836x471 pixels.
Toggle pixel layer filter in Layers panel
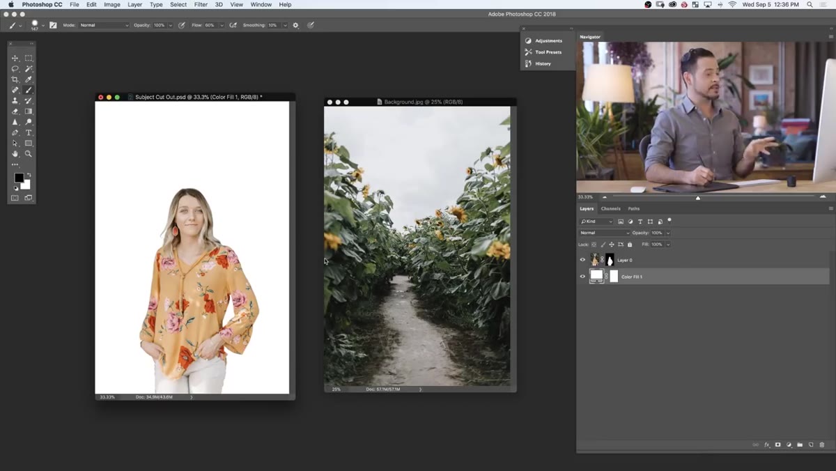(x=621, y=222)
